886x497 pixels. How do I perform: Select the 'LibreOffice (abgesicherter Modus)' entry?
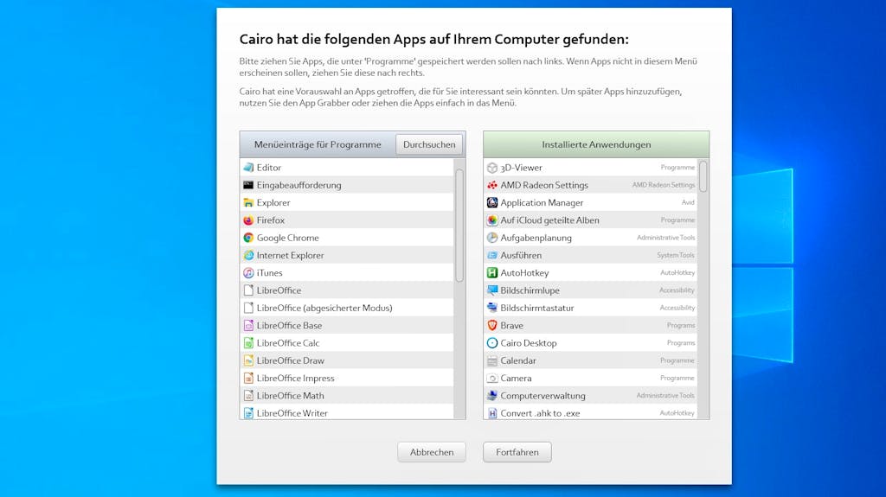coord(346,308)
